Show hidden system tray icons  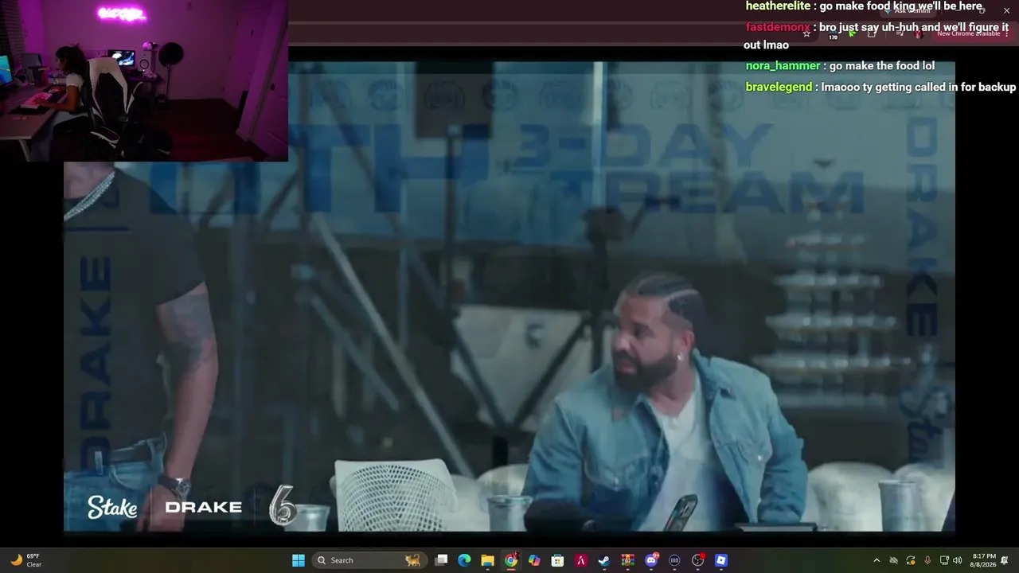tap(876, 560)
